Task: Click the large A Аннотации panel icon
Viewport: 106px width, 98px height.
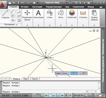Action: 38,13
